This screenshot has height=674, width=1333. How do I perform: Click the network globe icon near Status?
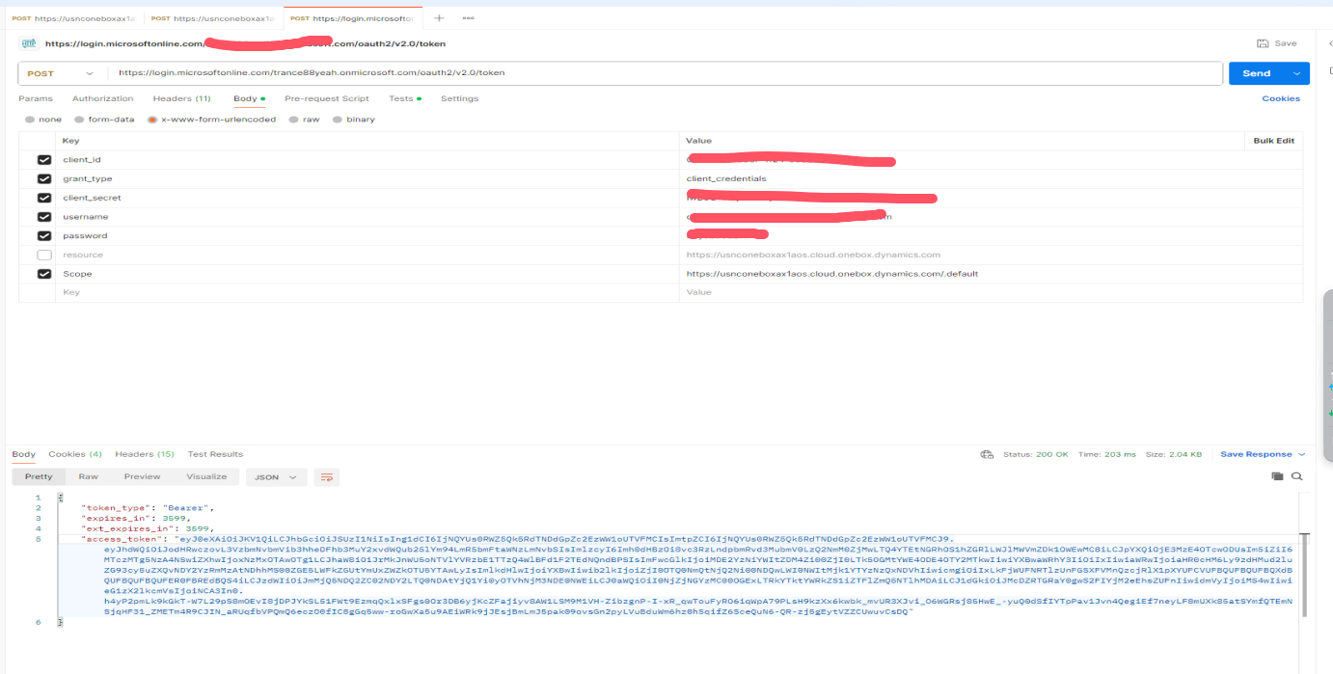pyautogui.click(x=987, y=454)
